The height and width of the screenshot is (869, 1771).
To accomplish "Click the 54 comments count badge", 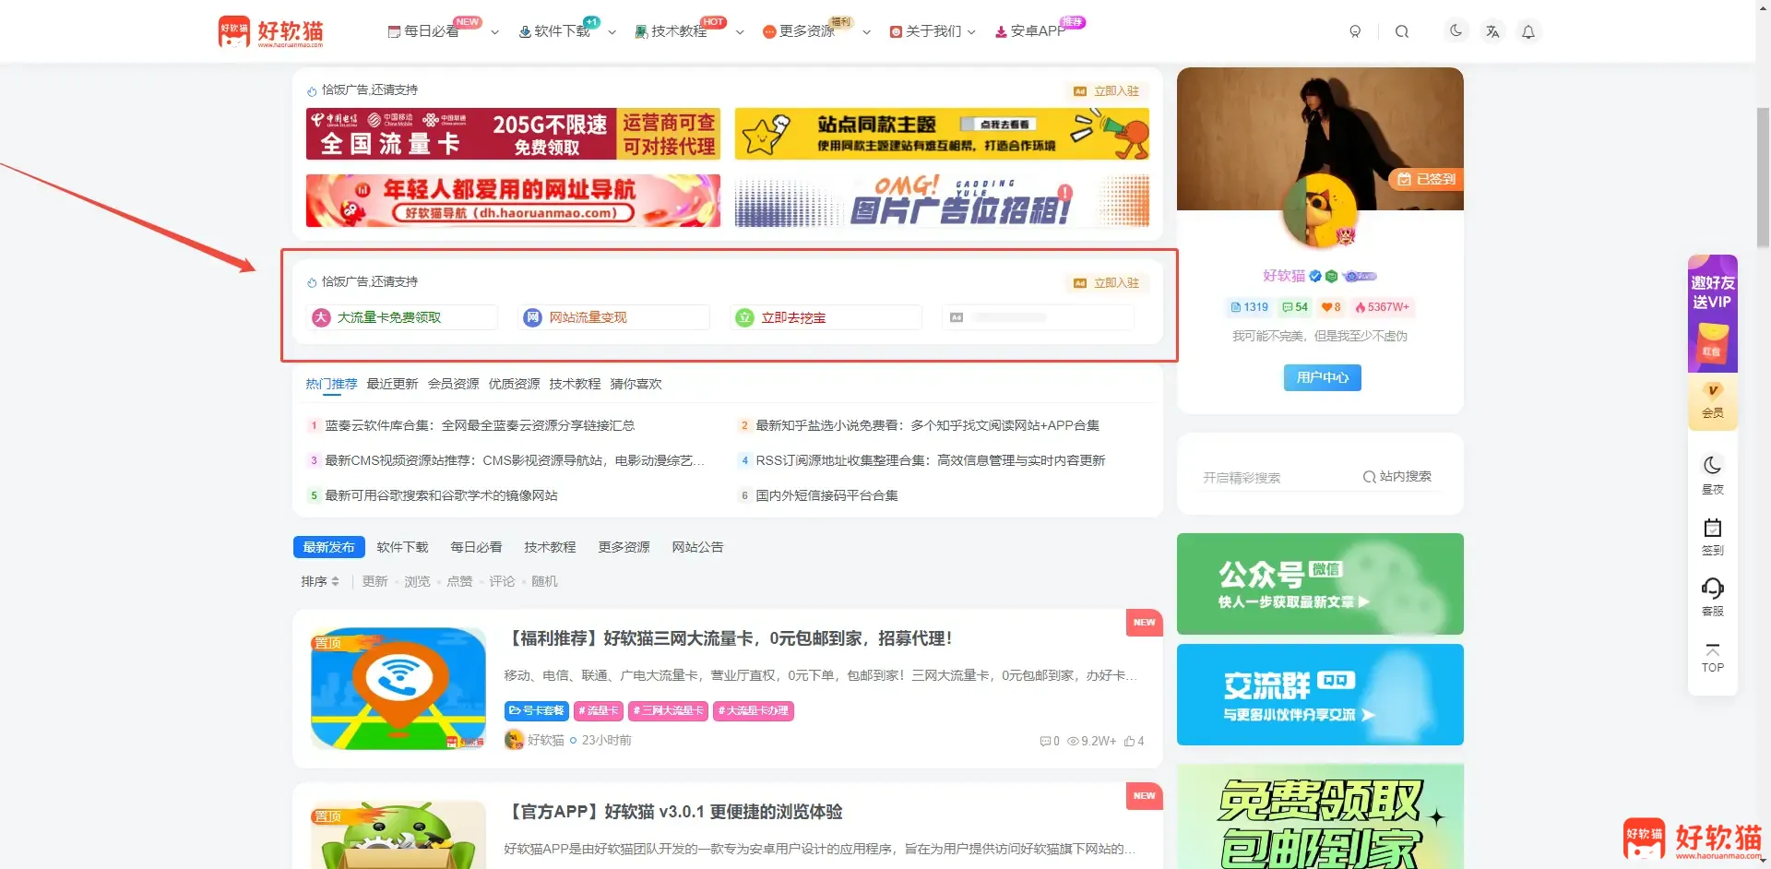I will pos(1295,307).
